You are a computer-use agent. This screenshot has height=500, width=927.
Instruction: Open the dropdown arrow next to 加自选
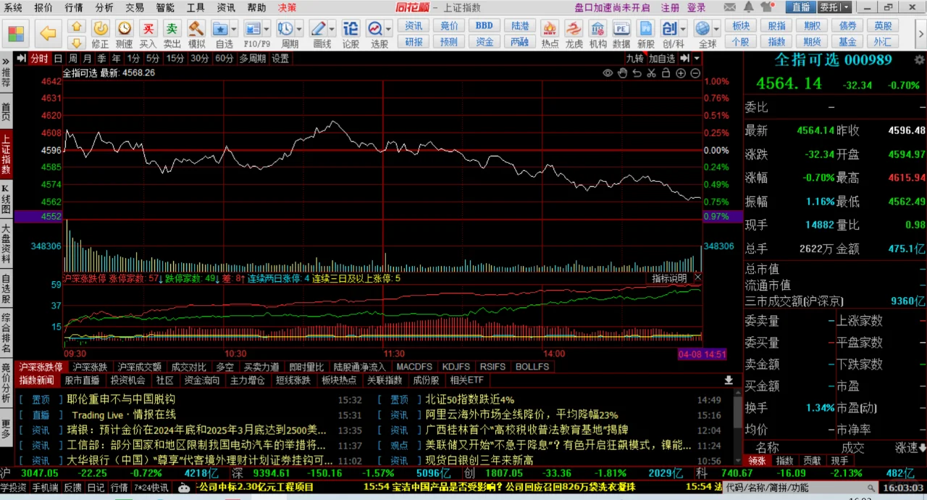(x=697, y=59)
